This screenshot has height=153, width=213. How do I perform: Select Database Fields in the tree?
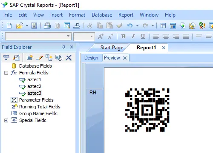tap(35, 66)
